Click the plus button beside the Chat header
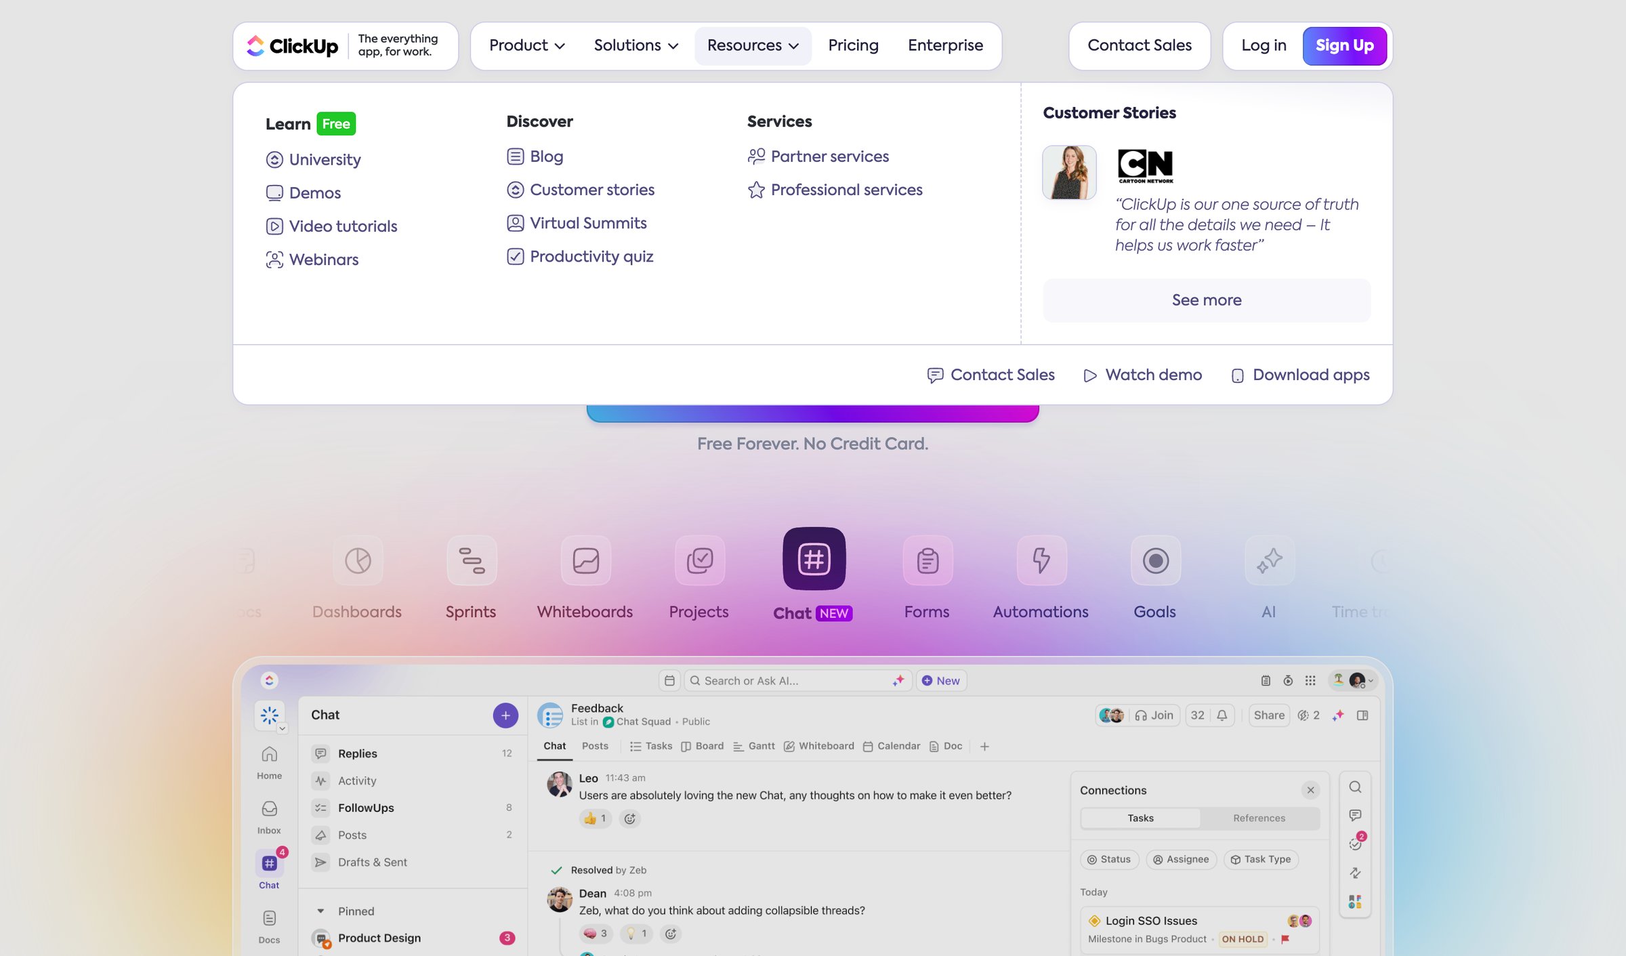 coord(505,715)
